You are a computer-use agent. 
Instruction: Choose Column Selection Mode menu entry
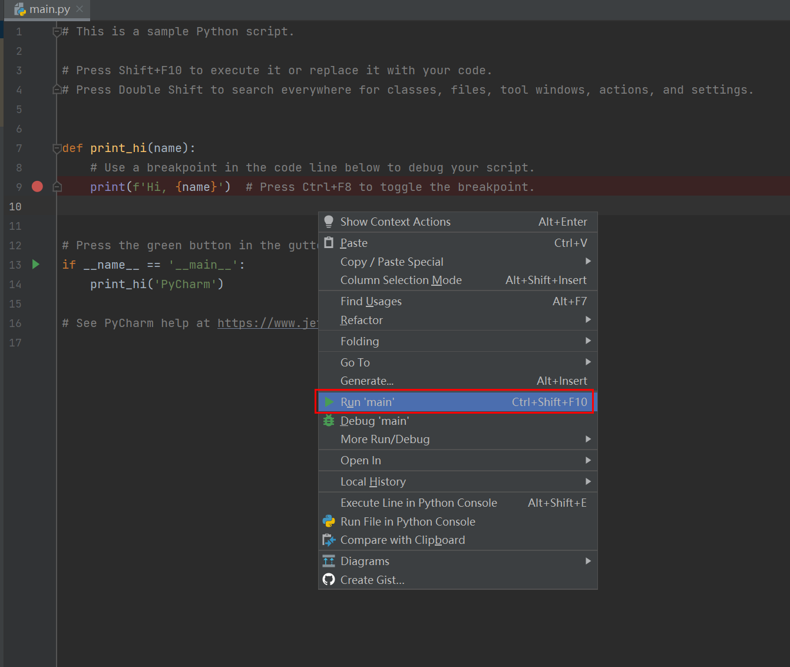[401, 280]
